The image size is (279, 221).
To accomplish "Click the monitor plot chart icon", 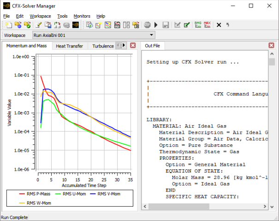I will point(108,25).
